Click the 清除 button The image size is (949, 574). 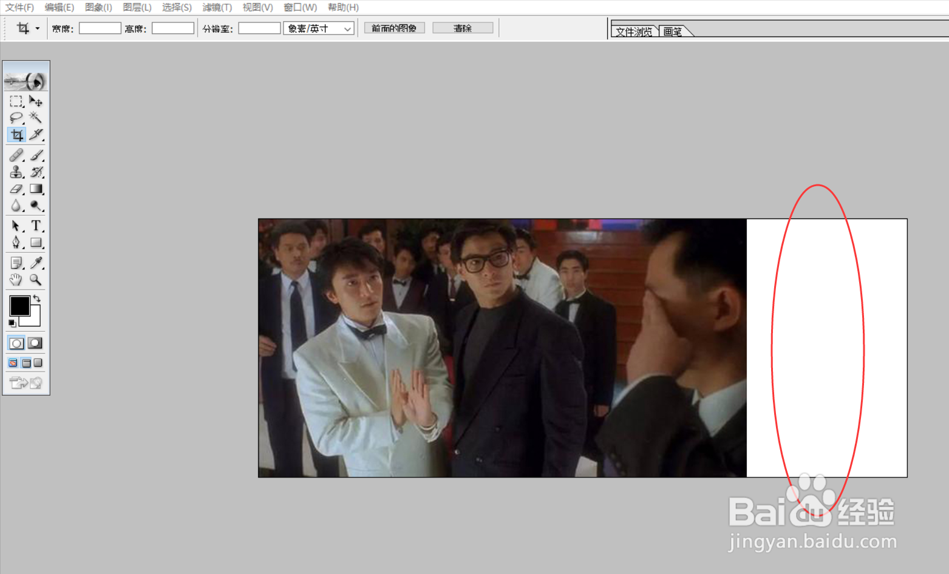pyautogui.click(x=463, y=28)
